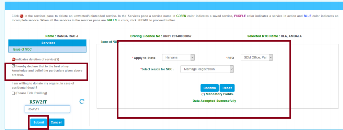343x130 pixels.
Task: Select Issue of NOC in Services pane
Action: pos(47,50)
